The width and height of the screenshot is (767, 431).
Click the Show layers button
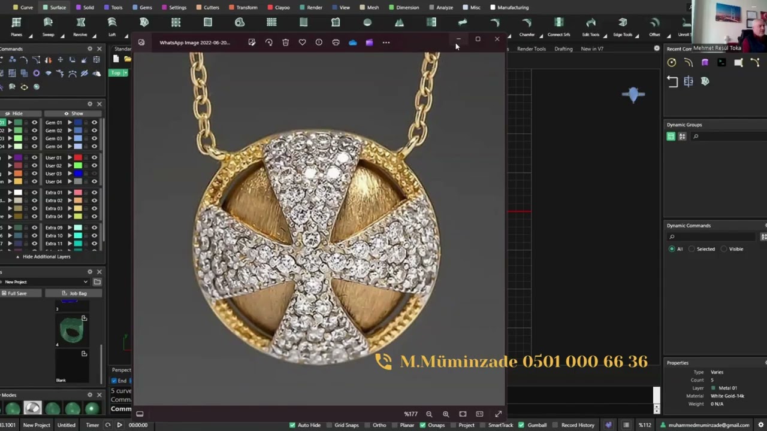click(x=74, y=113)
